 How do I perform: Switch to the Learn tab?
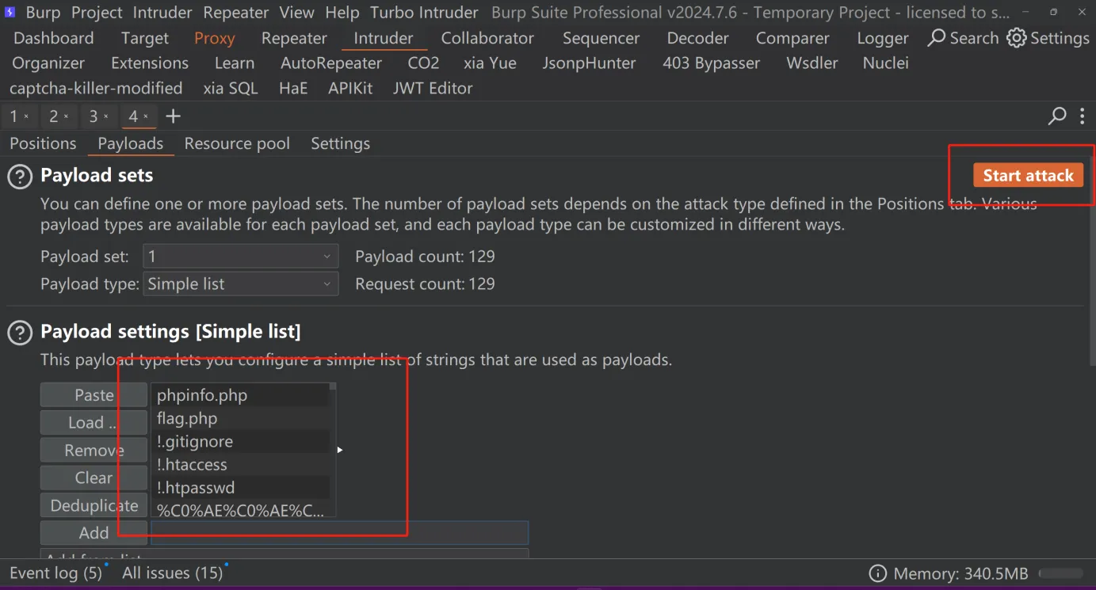pos(235,63)
